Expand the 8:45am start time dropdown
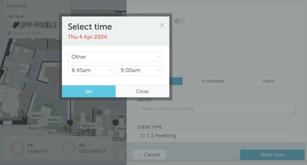Viewport: 307px width, 165px height. (x=91, y=70)
